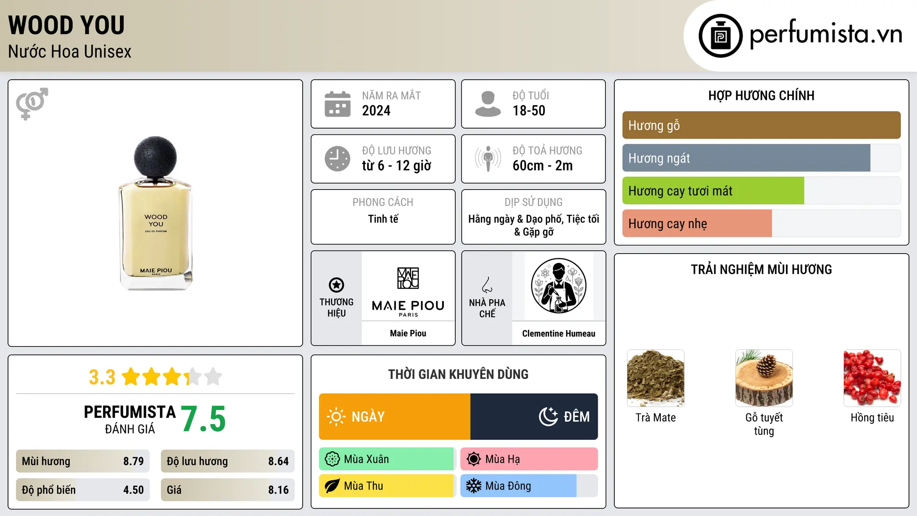
Task: Click the từ 6 - 12 giờ longevity value
Action: [x=396, y=166]
